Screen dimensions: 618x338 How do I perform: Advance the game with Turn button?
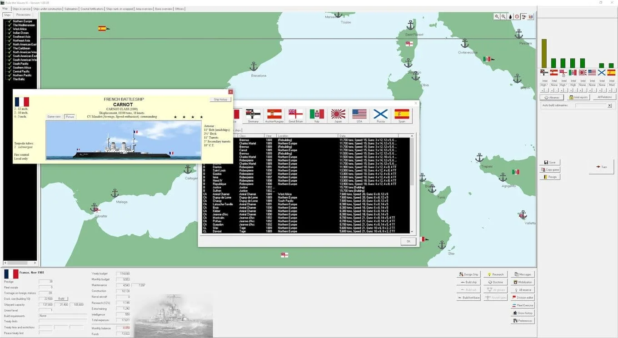click(x=601, y=167)
